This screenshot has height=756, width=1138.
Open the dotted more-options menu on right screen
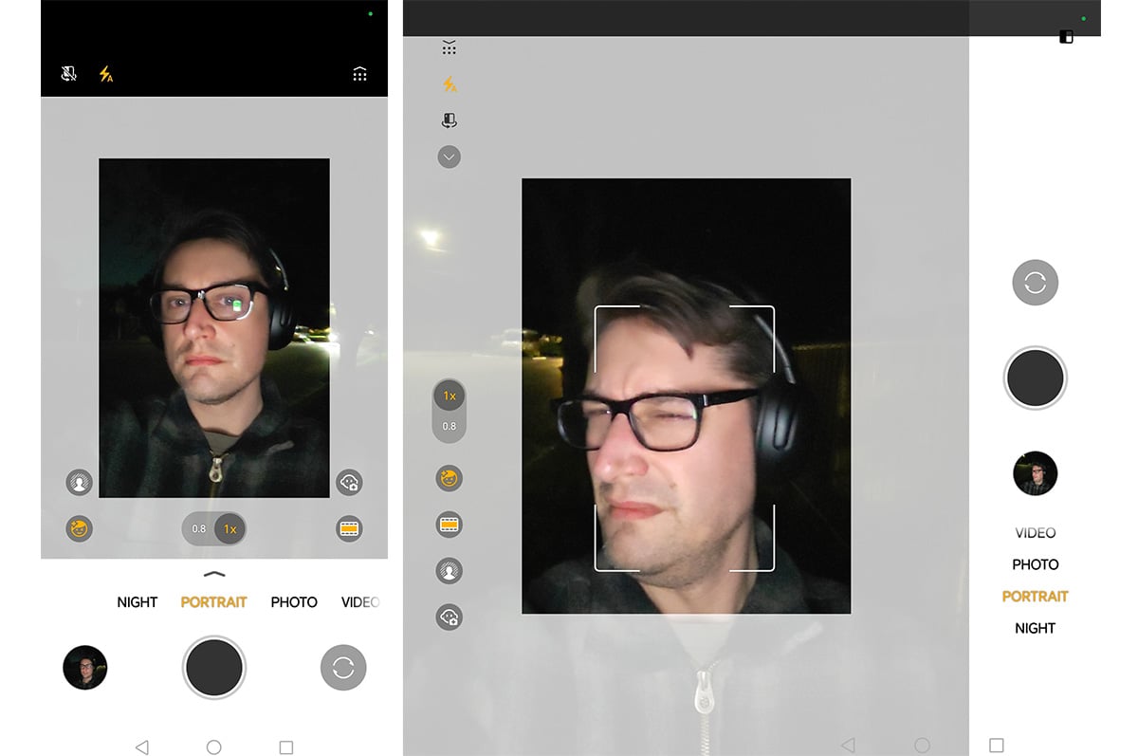click(450, 47)
